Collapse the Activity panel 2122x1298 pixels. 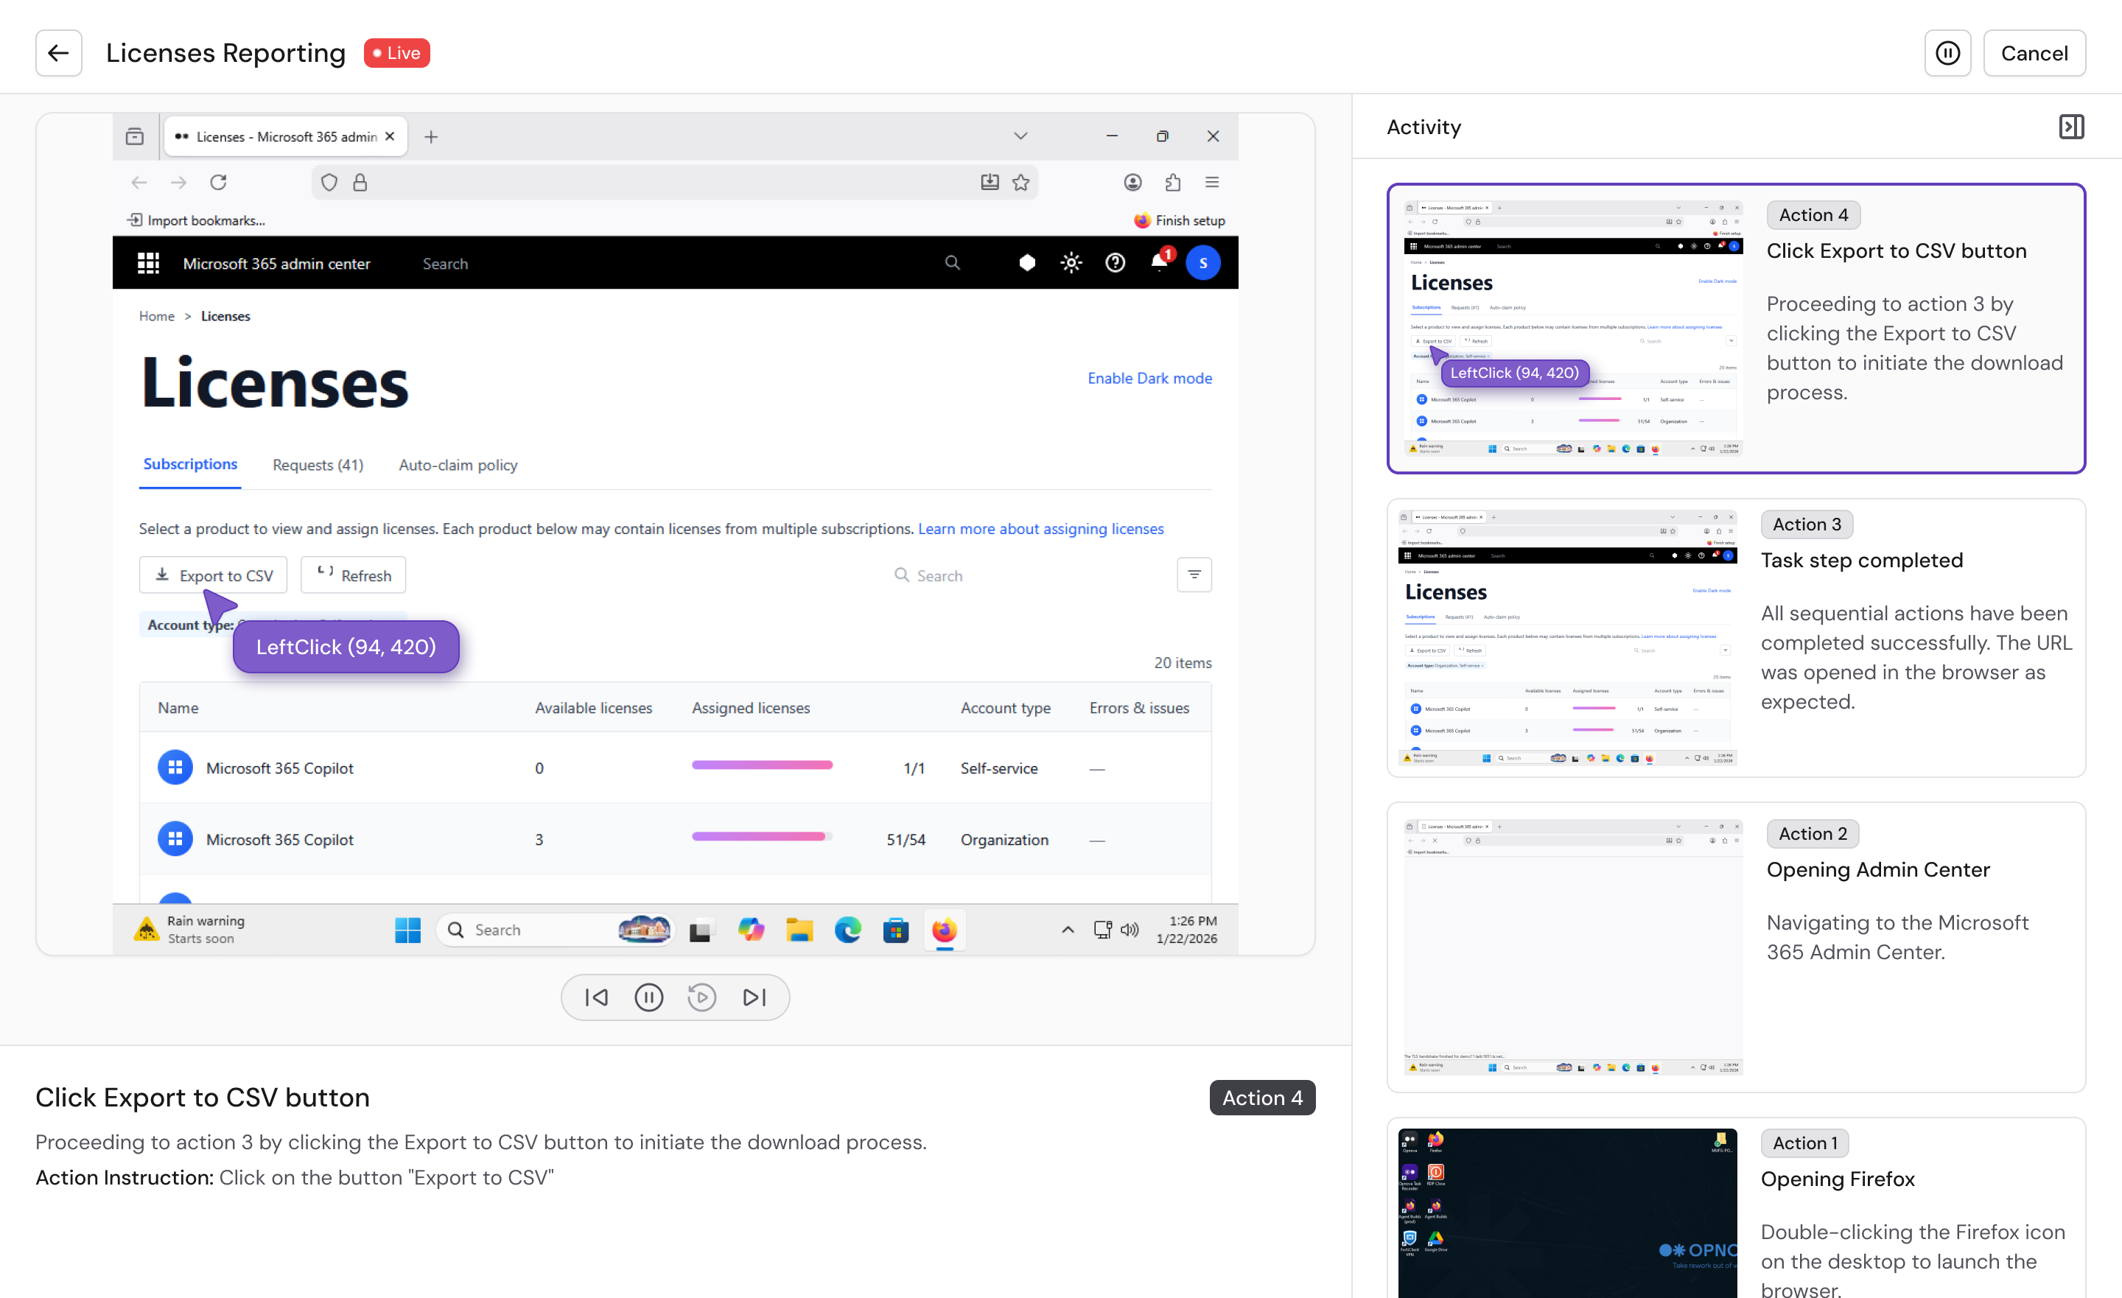(2070, 127)
